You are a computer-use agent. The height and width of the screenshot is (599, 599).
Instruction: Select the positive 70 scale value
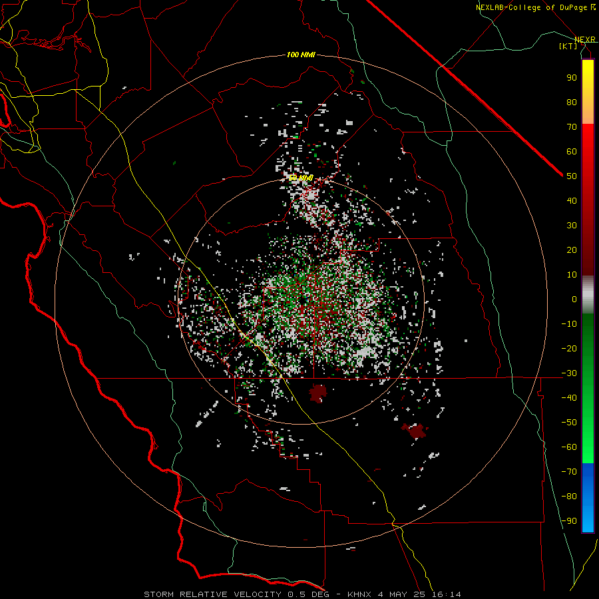click(572, 127)
